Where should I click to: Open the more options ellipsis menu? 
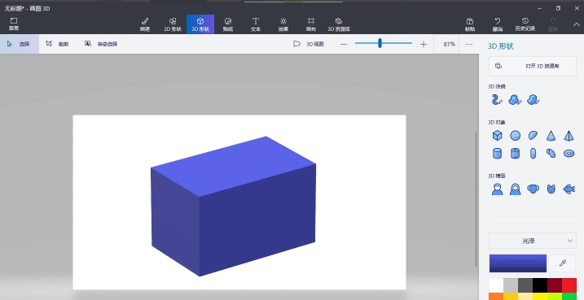(469, 44)
